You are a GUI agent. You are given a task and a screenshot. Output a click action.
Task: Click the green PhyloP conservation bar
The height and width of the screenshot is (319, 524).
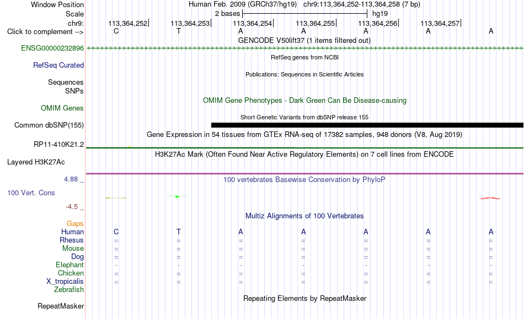177,196
